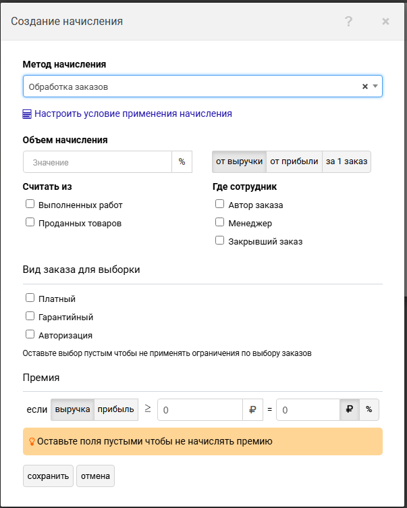
Task: Clear the selected accrual method
Action: pos(365,86)
